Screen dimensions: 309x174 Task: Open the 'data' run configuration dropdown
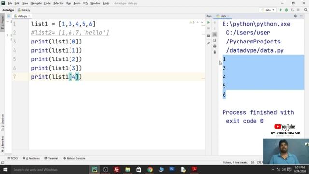tap(268, 10)
